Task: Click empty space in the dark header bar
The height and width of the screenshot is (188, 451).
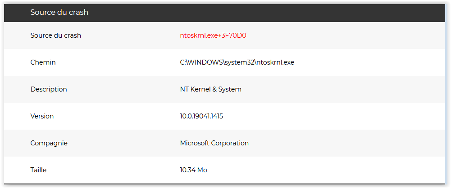Action: [270, 13]
